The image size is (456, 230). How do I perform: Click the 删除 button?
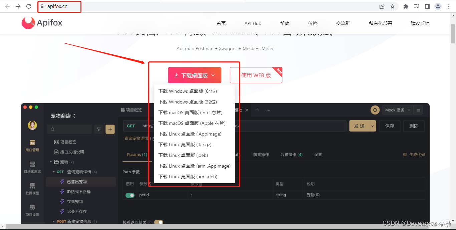(x=414, y=126)
